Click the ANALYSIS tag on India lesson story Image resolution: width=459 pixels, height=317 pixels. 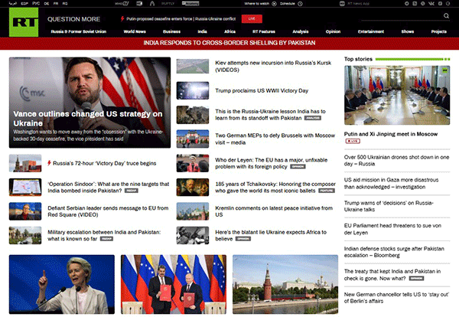(313, 118)
